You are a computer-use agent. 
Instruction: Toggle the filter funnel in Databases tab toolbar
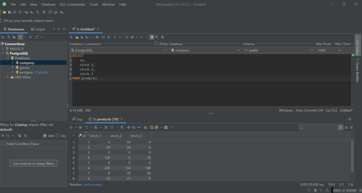pyautogui.click(x=20, y=37)
